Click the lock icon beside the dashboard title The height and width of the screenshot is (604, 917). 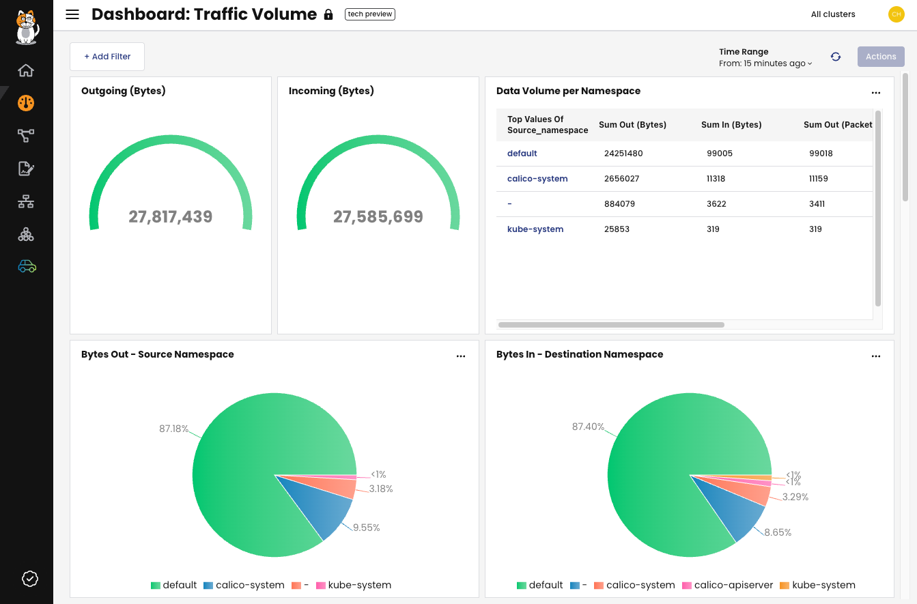click(x=328, y=14)
